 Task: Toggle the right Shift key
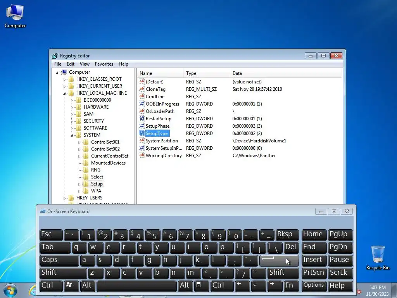(x=283, y=273)
